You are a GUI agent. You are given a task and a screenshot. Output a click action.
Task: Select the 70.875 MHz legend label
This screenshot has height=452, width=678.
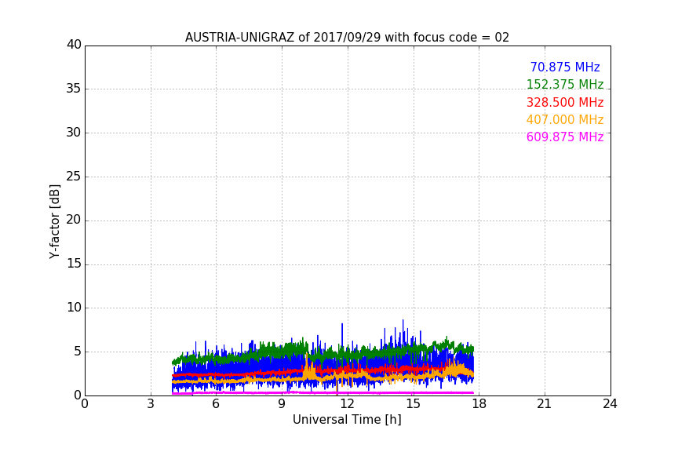coord(565,67)
